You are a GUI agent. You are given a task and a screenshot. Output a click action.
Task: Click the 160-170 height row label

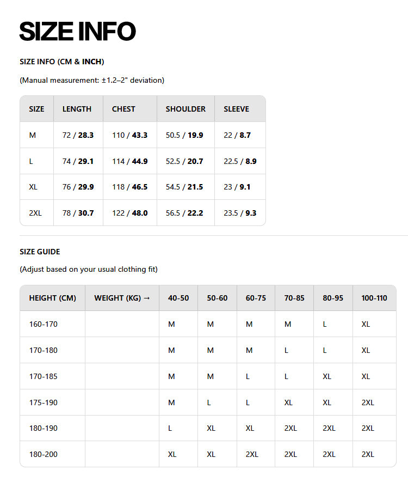pos(43,324)
